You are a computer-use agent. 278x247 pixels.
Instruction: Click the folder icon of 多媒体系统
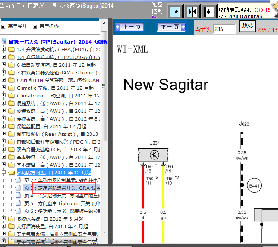click(11, 219)
